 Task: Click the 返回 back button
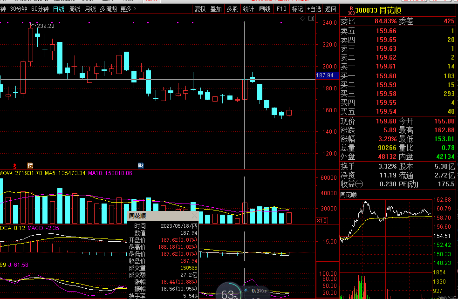click(x=331, y=9)
